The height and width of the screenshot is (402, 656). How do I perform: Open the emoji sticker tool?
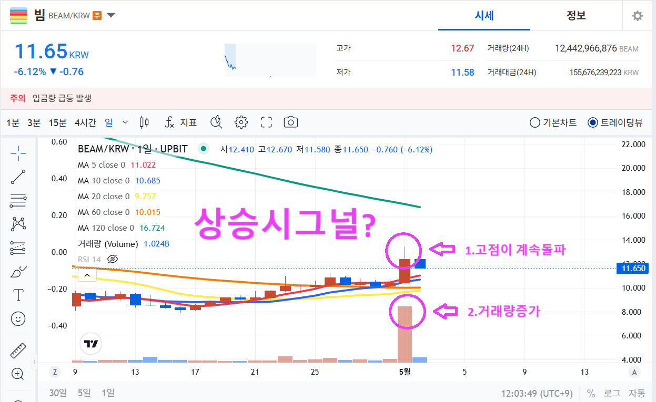[x=17, y=318]
